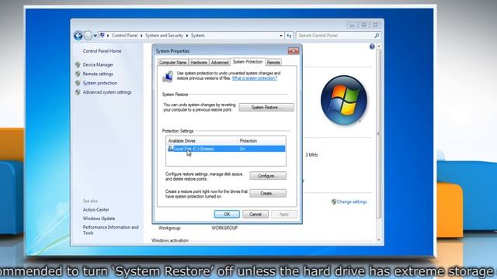The image size is (497, 279).
Task: Click the Configure... button
Action: 268,176
